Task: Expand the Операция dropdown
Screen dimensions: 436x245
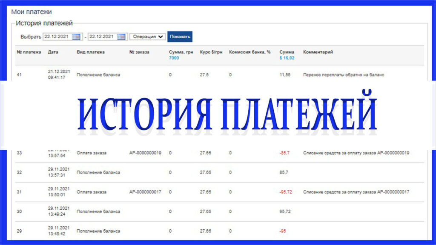Action: click(x=147, y=37)
